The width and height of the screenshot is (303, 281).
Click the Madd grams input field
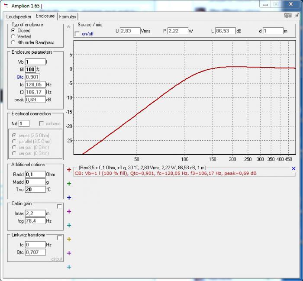click(x=35, y=182)
